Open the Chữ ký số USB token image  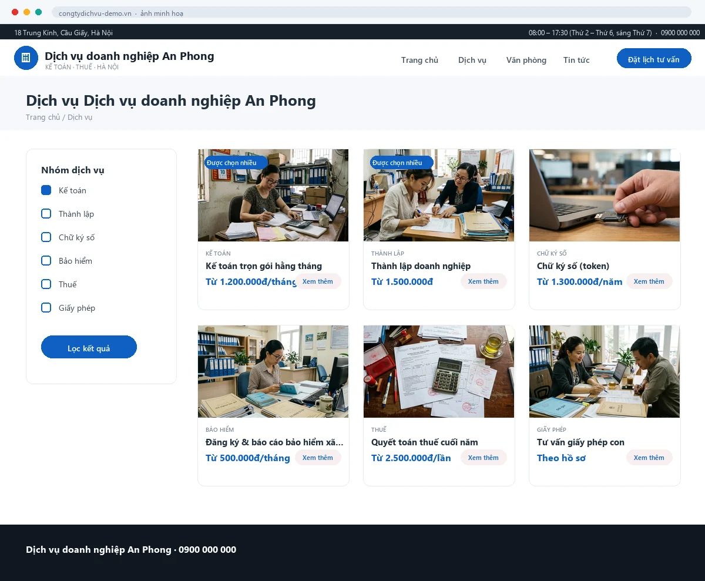tap(605, 195)
